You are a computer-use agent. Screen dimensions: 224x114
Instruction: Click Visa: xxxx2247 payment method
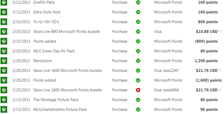point(166,71)
